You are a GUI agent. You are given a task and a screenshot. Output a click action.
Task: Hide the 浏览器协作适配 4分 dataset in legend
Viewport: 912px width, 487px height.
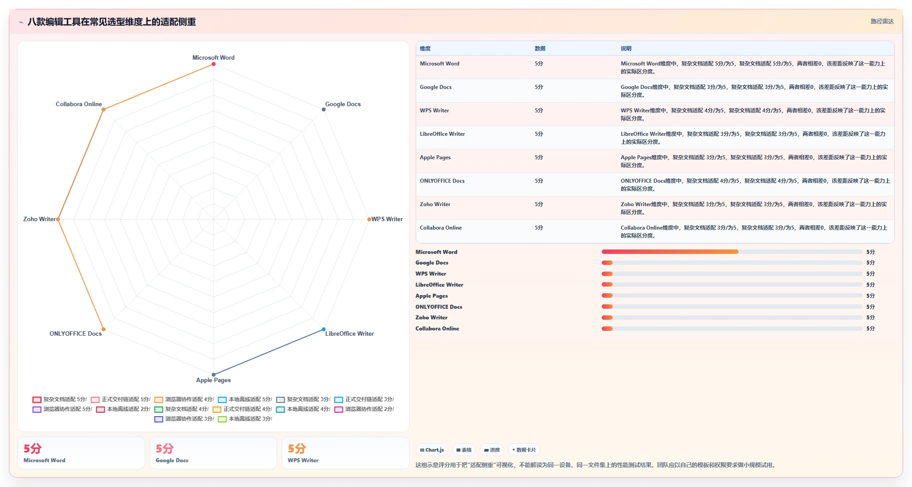click(x=184, y=399)
